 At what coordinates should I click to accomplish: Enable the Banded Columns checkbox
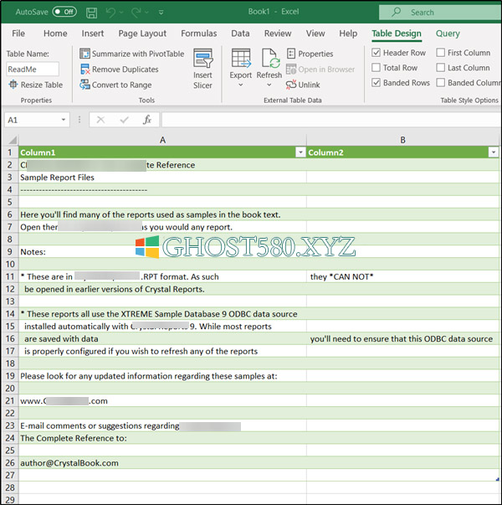coord(441,83)
